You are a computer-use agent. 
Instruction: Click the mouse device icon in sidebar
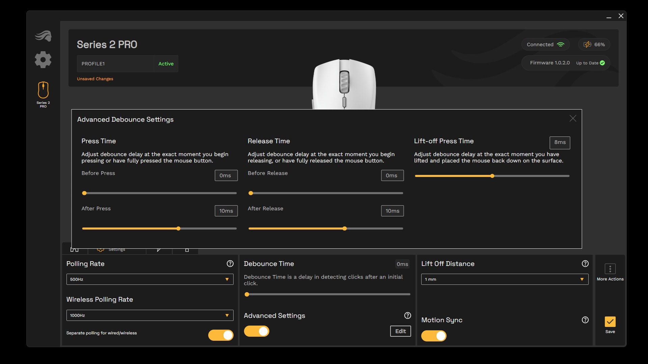click(43, 90)
